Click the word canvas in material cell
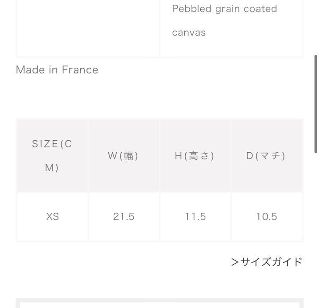 (189, 33)
